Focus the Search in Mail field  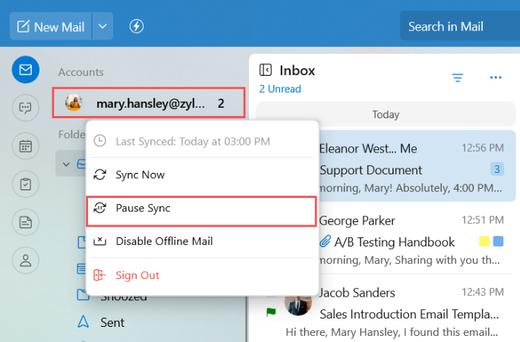click(460, 27)
